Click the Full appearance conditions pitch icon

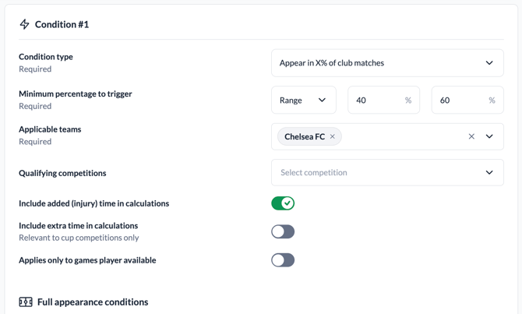click(x=26, y=302)
